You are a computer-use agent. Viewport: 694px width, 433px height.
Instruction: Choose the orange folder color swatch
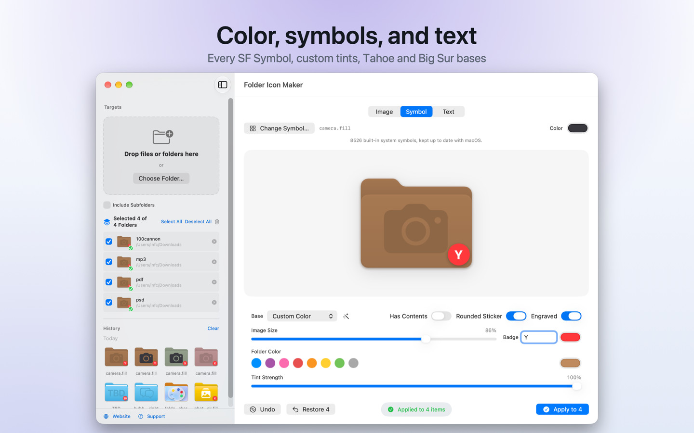coord(312,363)
